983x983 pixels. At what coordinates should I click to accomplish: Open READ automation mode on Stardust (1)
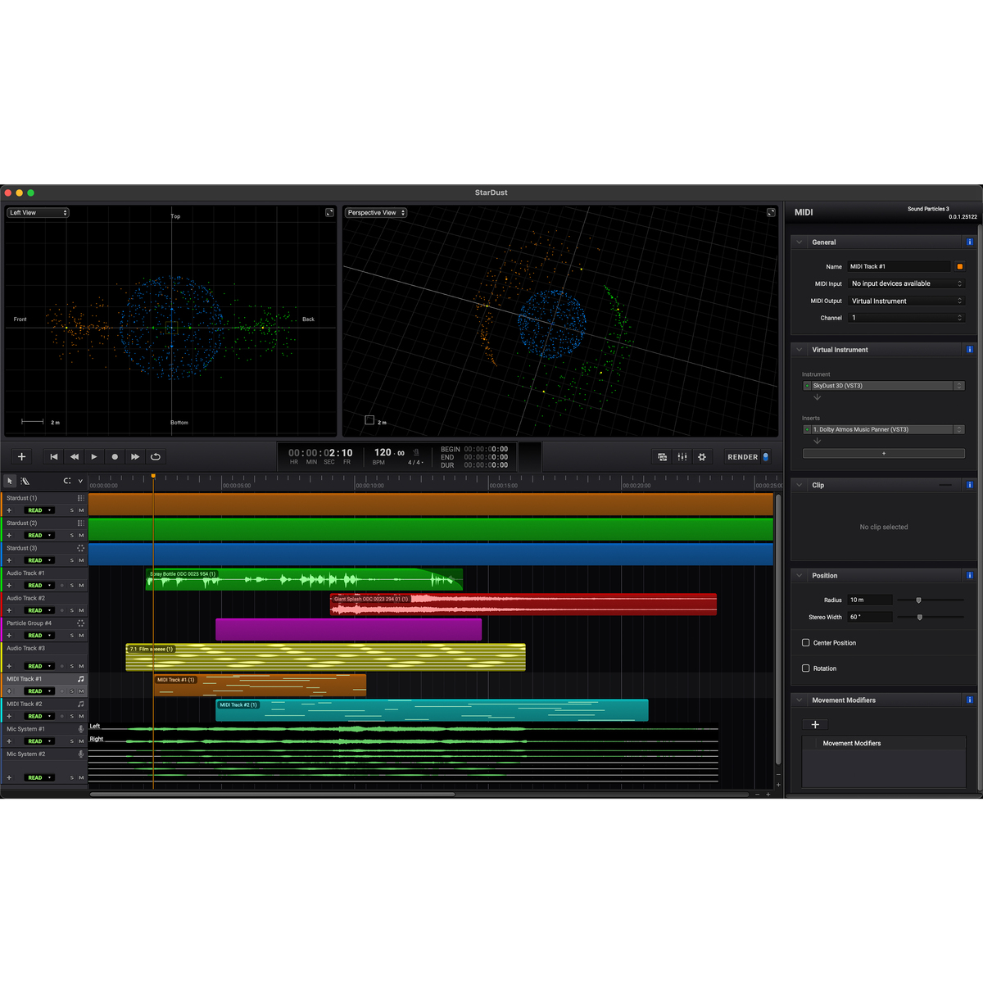[x=39, y=510]
